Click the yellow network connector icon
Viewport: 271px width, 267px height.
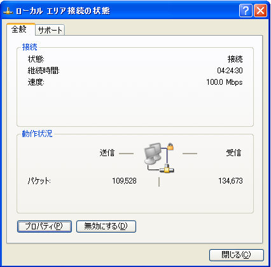click(167, 168)
